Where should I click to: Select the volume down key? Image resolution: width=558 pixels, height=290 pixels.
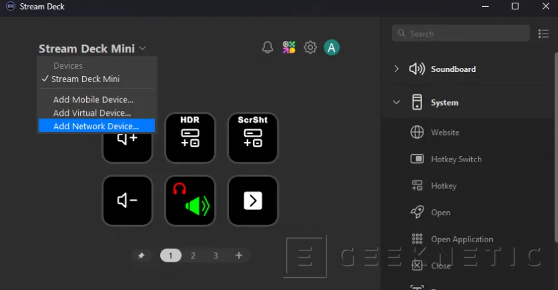click(x=127, y=201)
